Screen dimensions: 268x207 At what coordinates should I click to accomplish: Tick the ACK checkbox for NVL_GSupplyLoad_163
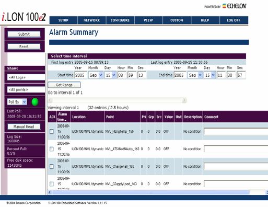click(52, 184)
